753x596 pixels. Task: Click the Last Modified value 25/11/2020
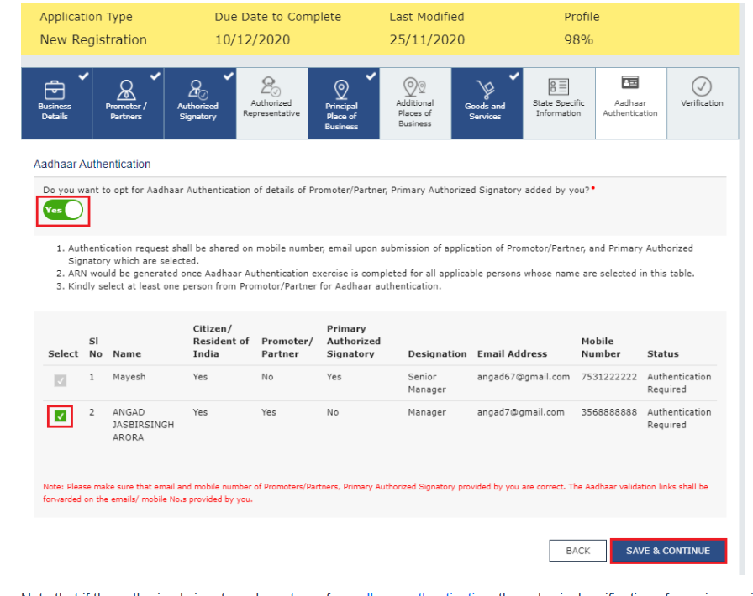(x=427, y=39)
